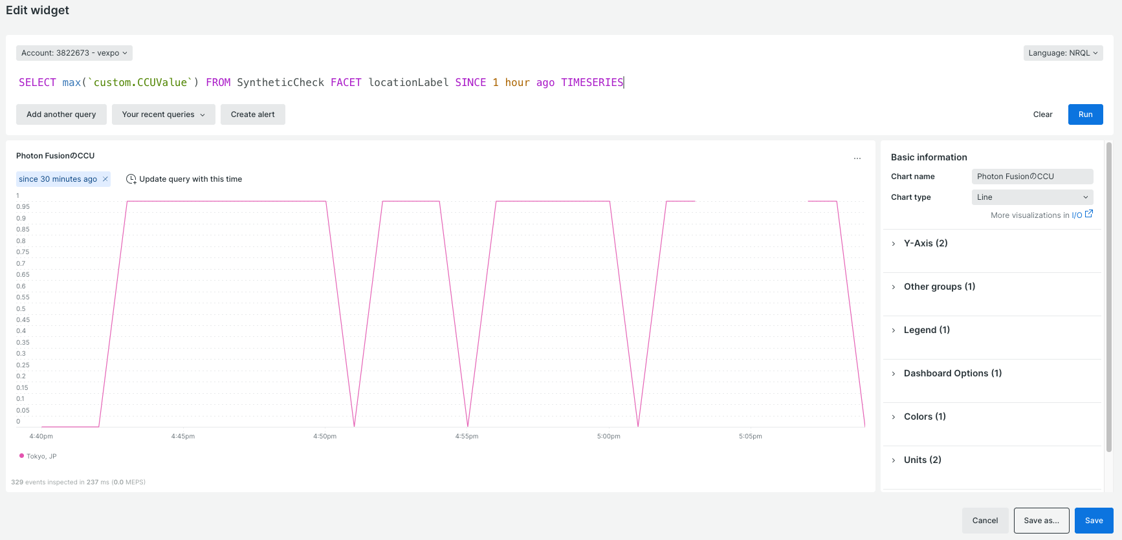The height and width of the screenshot is (540, 1122).
Task: Open the I/O external link icon
Action: point(1088,214)
